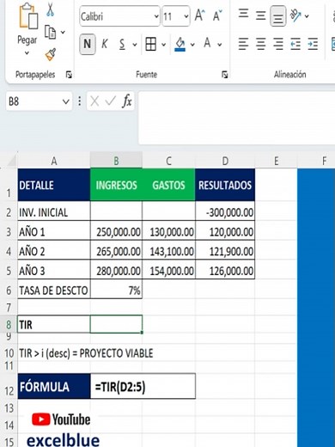The width and height of the screenshot is (335, 447).
Task: Open the font color dropdown arrow
Action: [220, 45]
